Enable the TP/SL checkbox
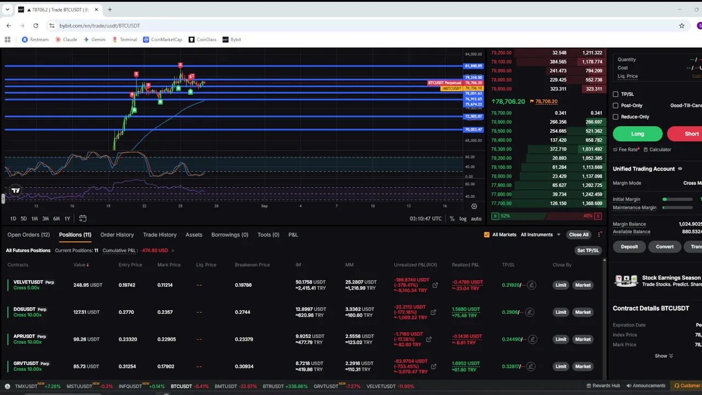Screen dimensions: 702x395 (615, 94)
